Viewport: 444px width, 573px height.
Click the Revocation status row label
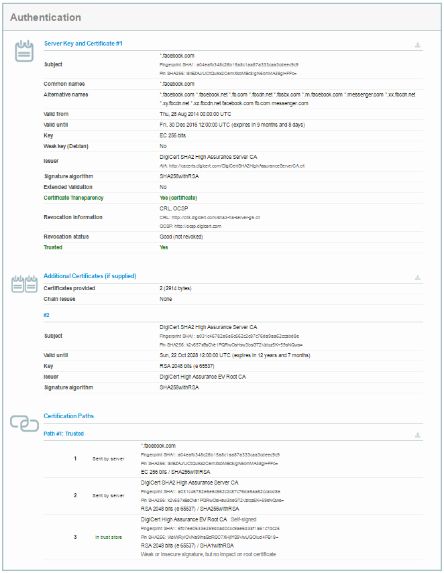(x=66, y=237)
